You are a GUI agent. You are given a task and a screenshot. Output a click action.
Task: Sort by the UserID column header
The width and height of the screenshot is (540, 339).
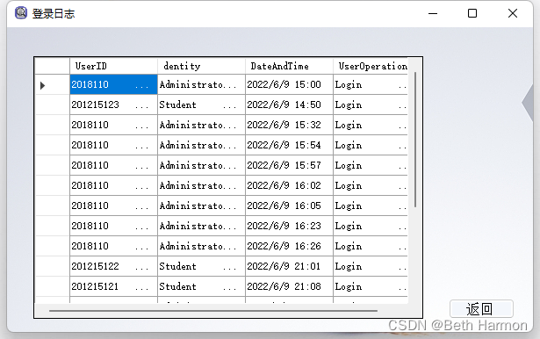(x=113, y=66)
